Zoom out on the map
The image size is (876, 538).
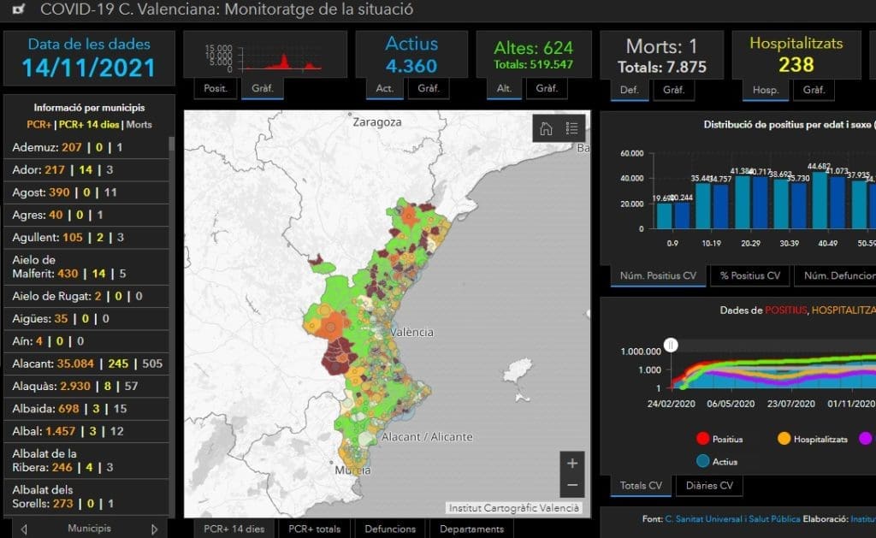(x=572, y=485)
